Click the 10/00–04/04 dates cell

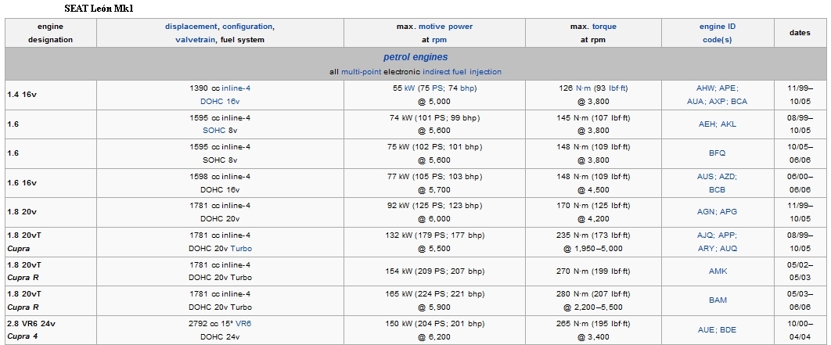[x=800, y=329]
